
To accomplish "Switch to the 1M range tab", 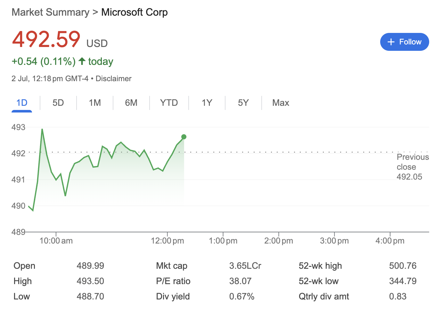I will tap(95, 103).
